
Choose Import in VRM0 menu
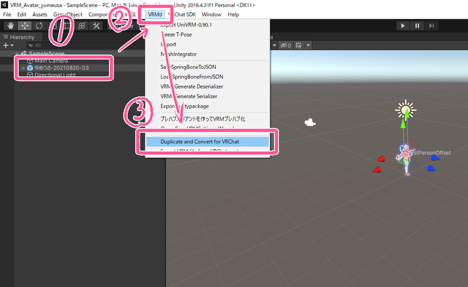point(208,44)
